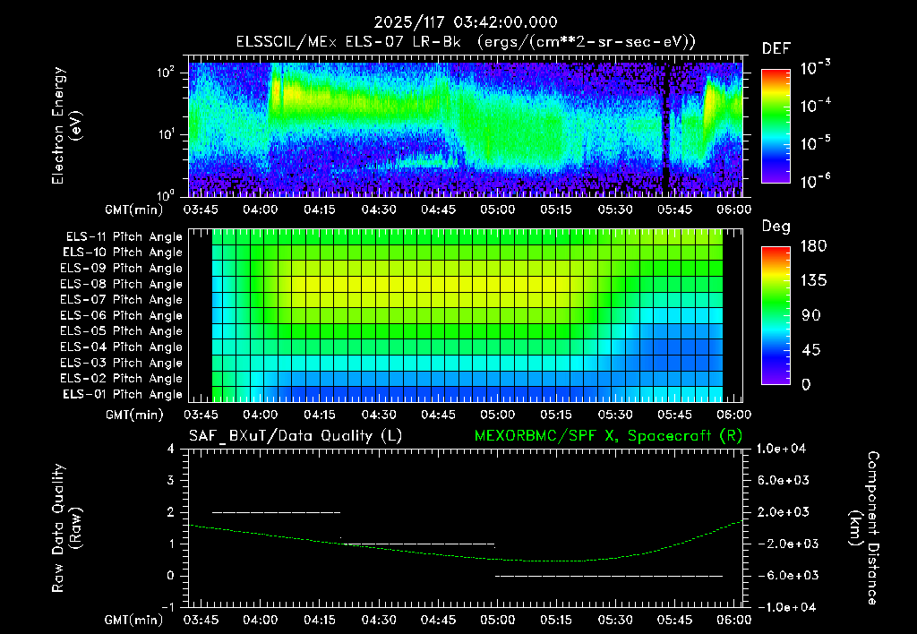Screen dimensions: 917x634
Task: Select the ELS-01 Pitch Angle row label
Action: click(122, 395)
